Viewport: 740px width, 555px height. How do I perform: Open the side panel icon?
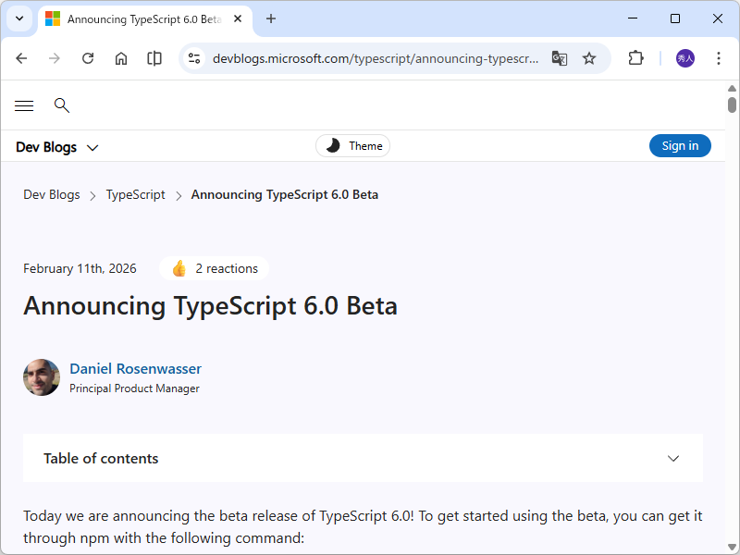(154, 58)
